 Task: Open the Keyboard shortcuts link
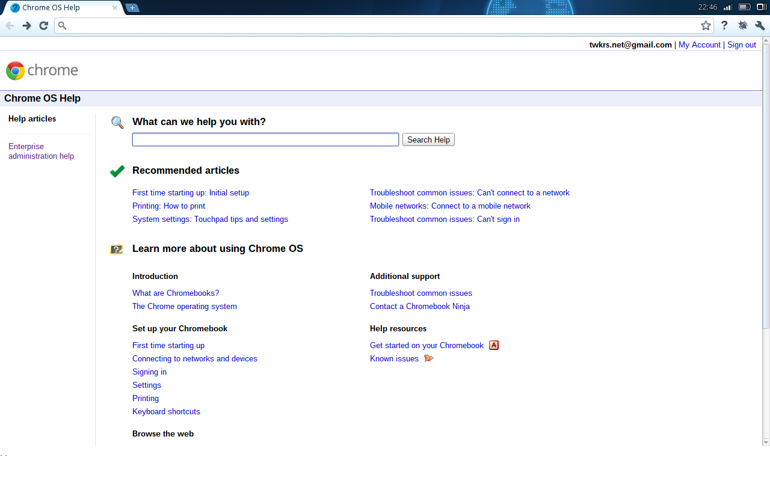tap(166, 411)
